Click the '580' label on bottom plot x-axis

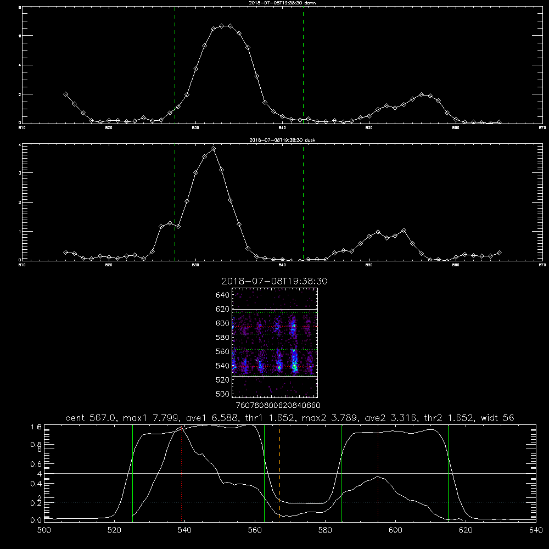tap(325, 530)
